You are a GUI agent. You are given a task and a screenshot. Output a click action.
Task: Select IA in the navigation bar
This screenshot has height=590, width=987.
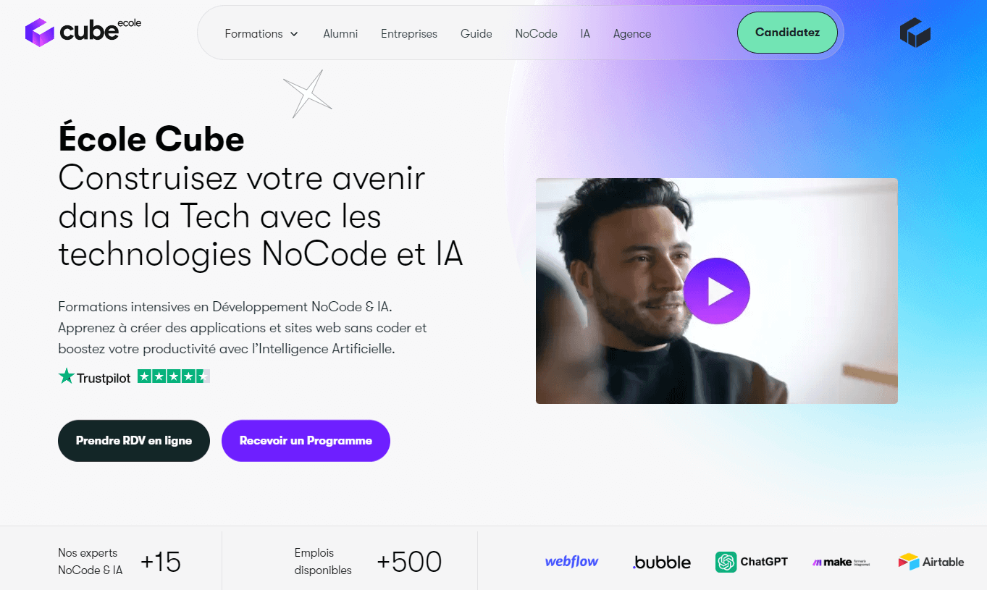[x=585, y=34]
